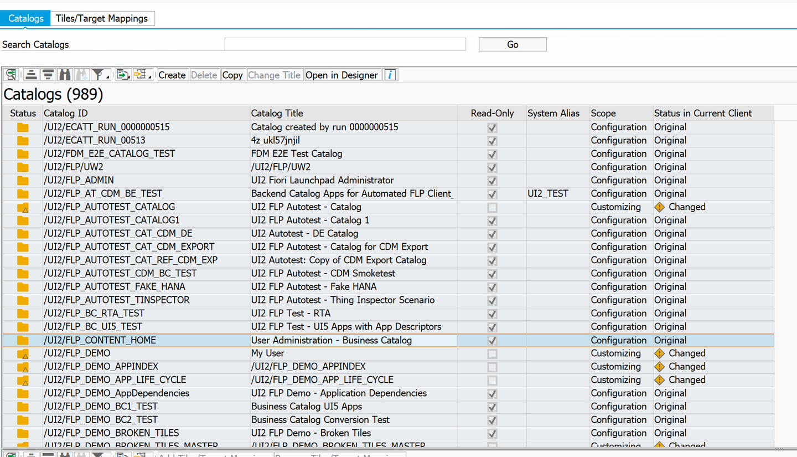Image resolution: width=797 pixels, height=457 pixels.
Task: Click the status icon of the /UI2/FLP_DEMO row
Action: (23, 353)
